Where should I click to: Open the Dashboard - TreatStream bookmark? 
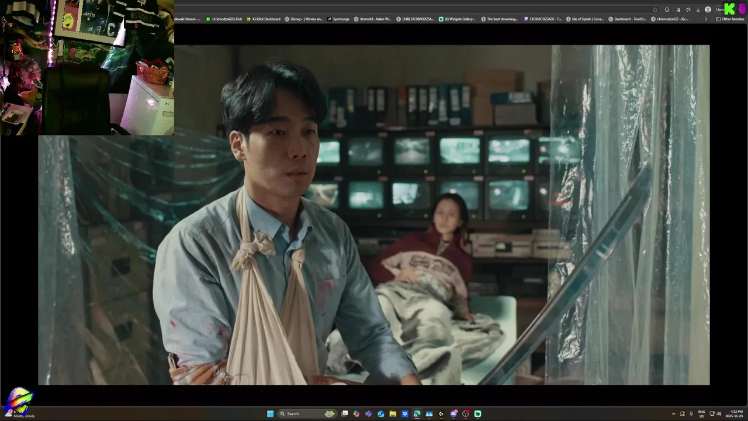[628, 19]
